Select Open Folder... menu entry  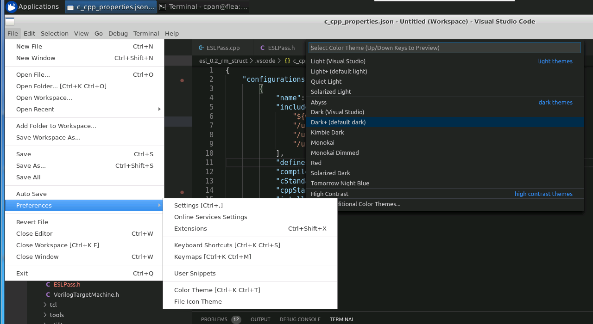click(85, 86)
